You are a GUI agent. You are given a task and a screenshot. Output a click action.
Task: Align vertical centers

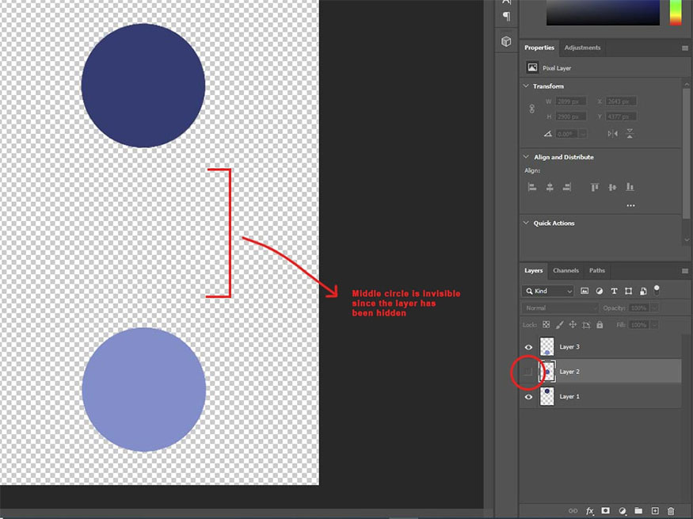tap(612, 187)
